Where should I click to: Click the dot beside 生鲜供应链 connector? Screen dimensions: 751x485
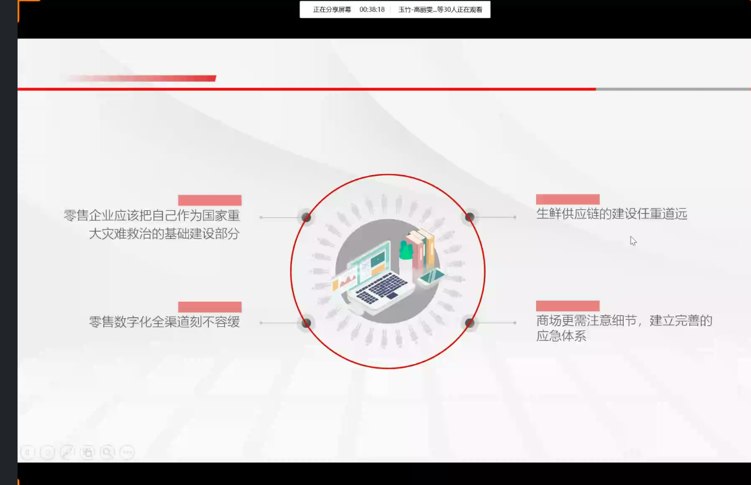[470, 217]
